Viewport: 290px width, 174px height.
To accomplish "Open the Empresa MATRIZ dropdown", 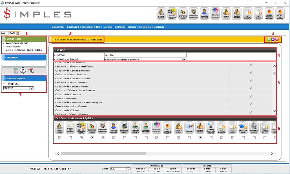I will click(x=31, y=87).
